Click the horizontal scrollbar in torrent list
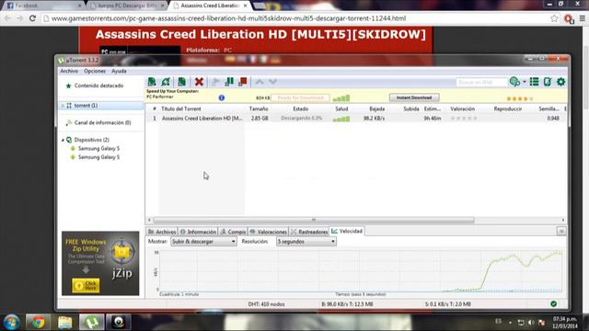This screenshot has width=589, height=331. pos(314,220)
